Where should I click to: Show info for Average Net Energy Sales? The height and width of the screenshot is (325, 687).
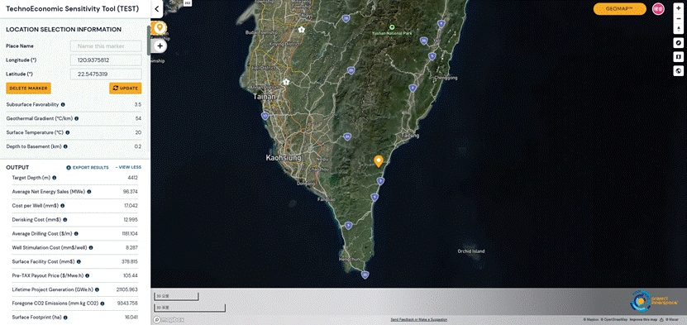coord(89,192)
